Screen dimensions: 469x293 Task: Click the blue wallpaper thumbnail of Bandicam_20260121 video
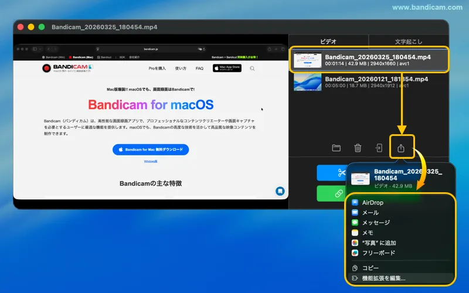pos(307,82)
